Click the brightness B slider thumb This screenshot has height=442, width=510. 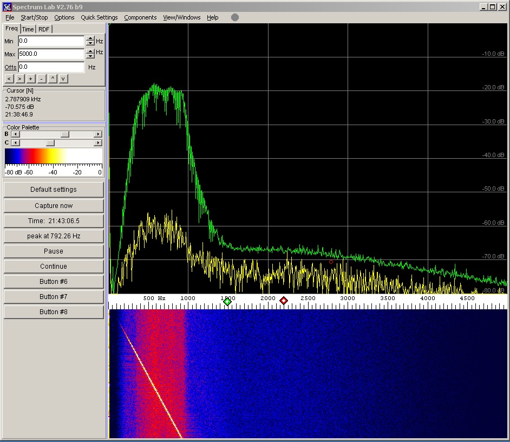click(64, 134)
